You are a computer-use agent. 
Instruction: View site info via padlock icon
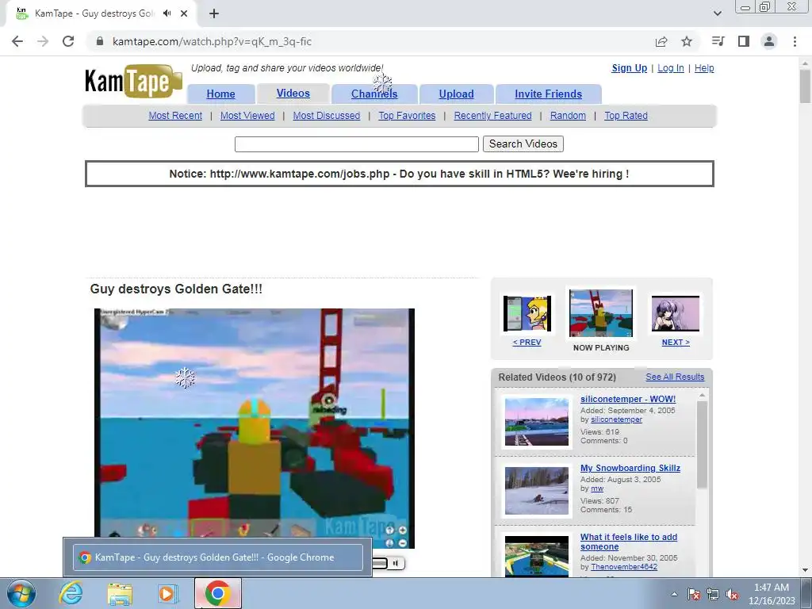tap(101, 41)
